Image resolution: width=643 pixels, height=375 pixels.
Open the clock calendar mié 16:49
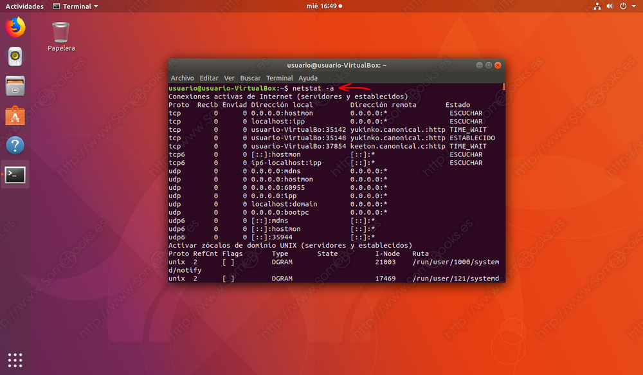pos(324,6)
